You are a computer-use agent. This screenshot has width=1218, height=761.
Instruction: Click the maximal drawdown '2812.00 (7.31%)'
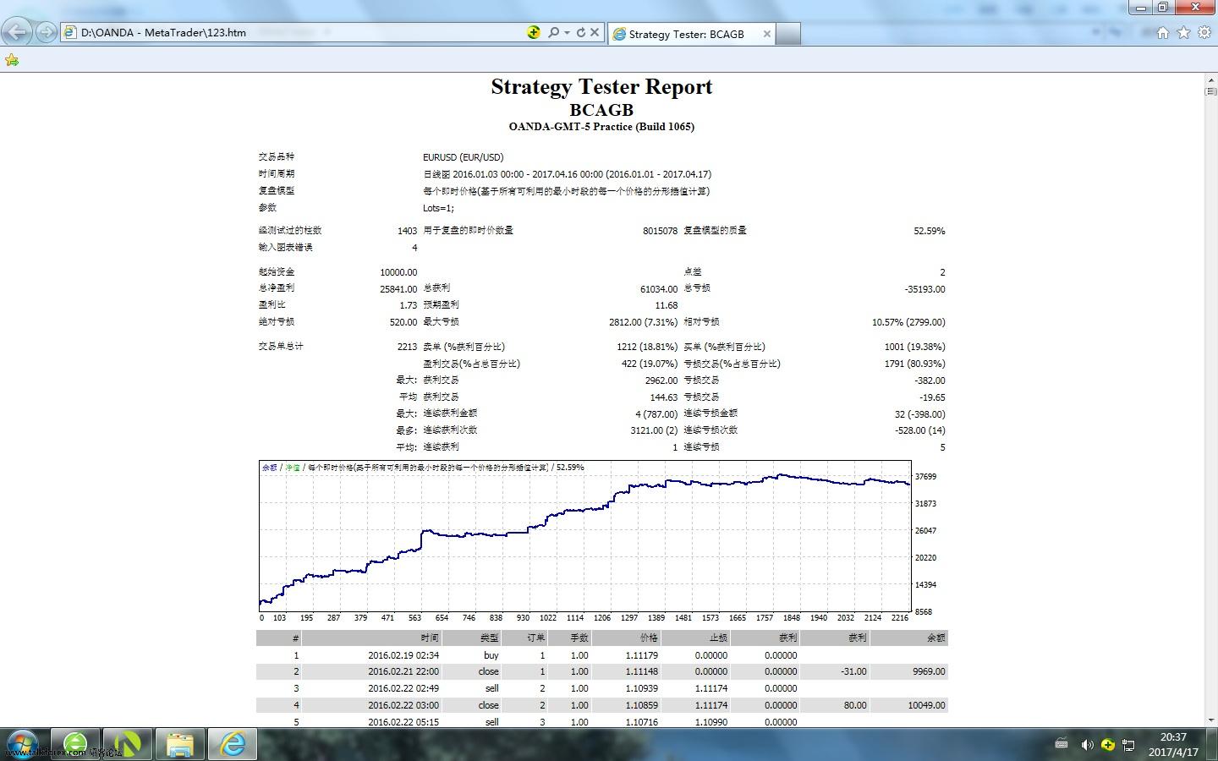(x=643, y=322)
